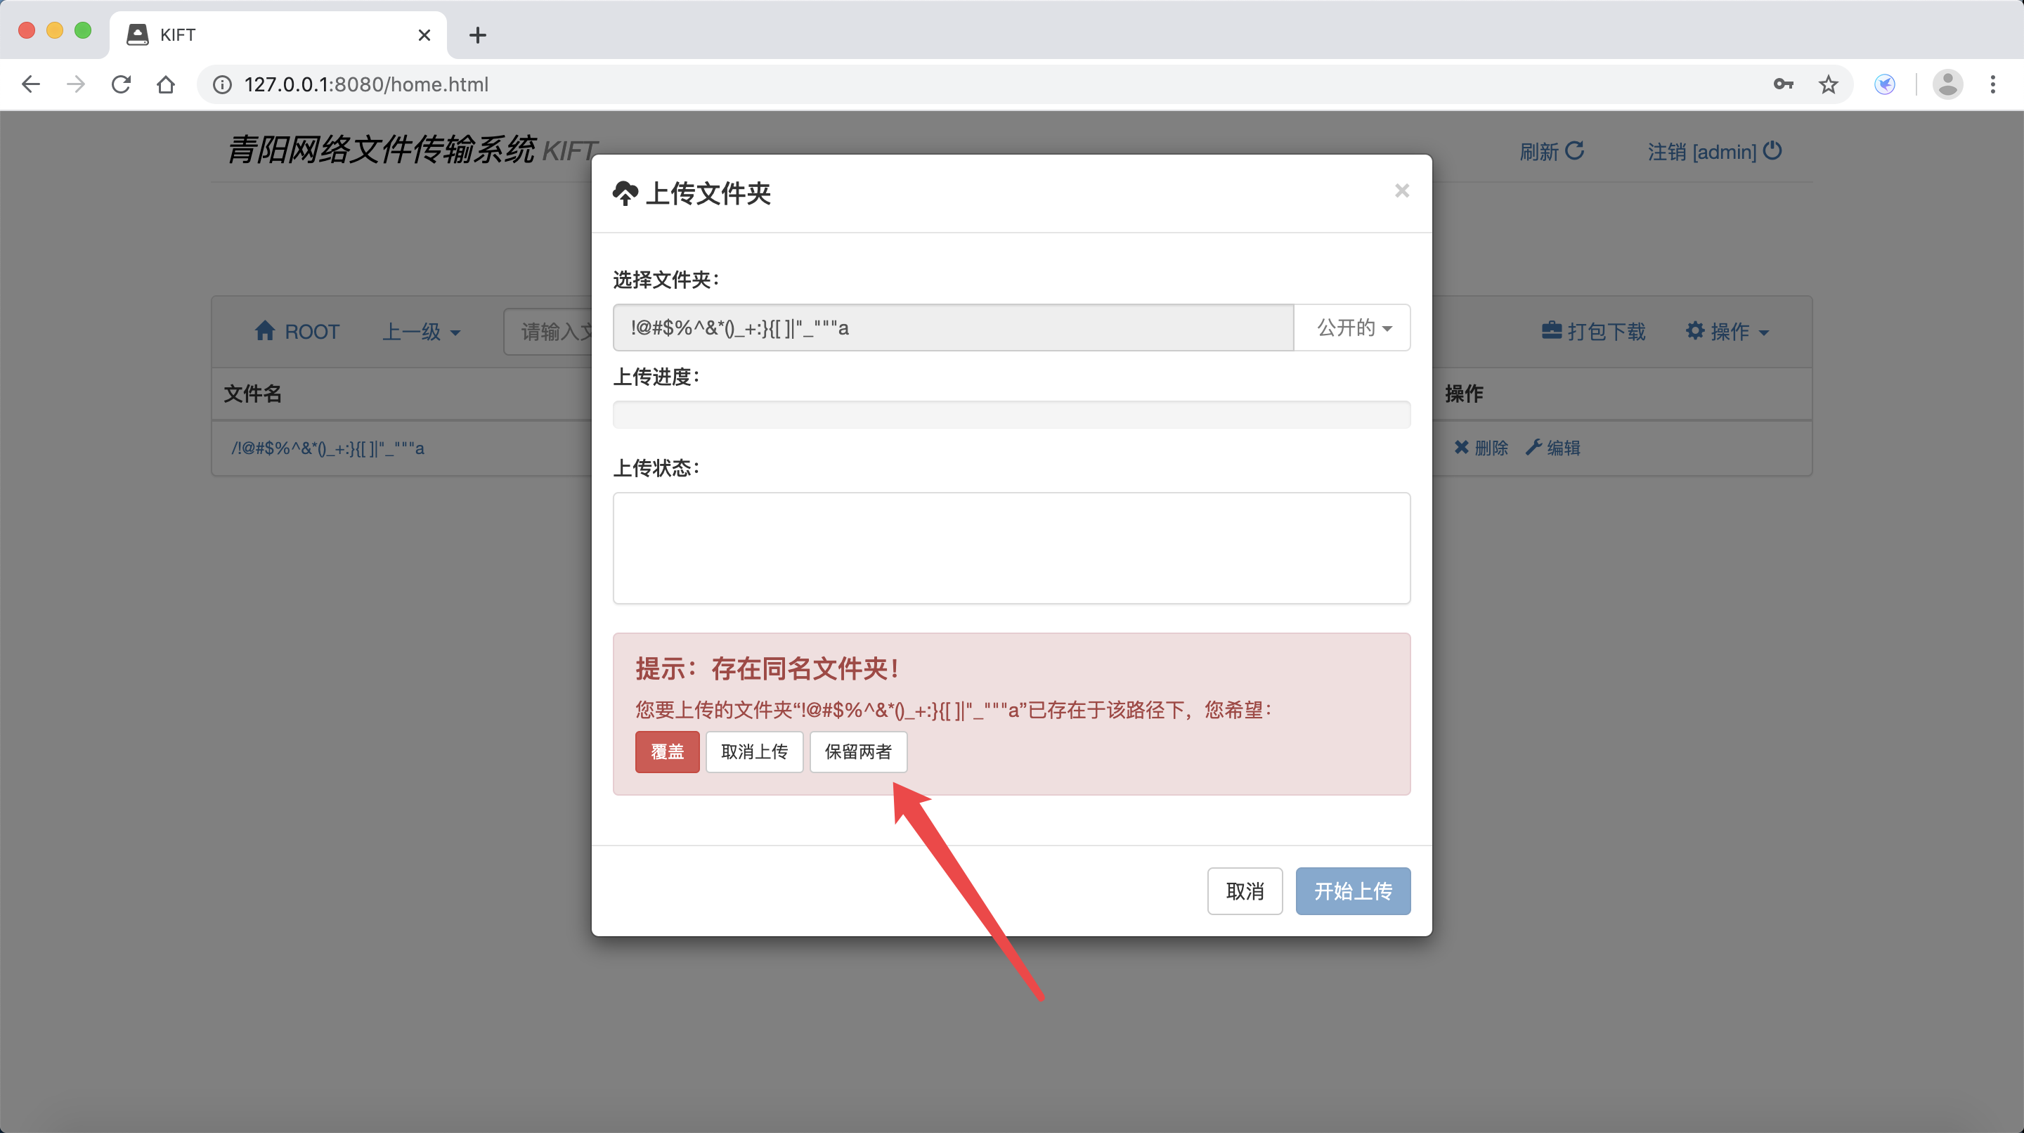Viewport: 2024px width, 1133px height.
Task: Close the upload folder dialog with X
Action: coord(1402,191)
